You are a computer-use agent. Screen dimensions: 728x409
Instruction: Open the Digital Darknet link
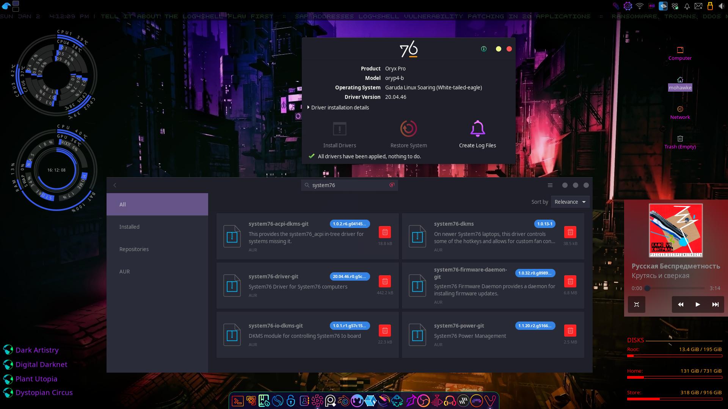pyautogui.click(x=41, y=364)
